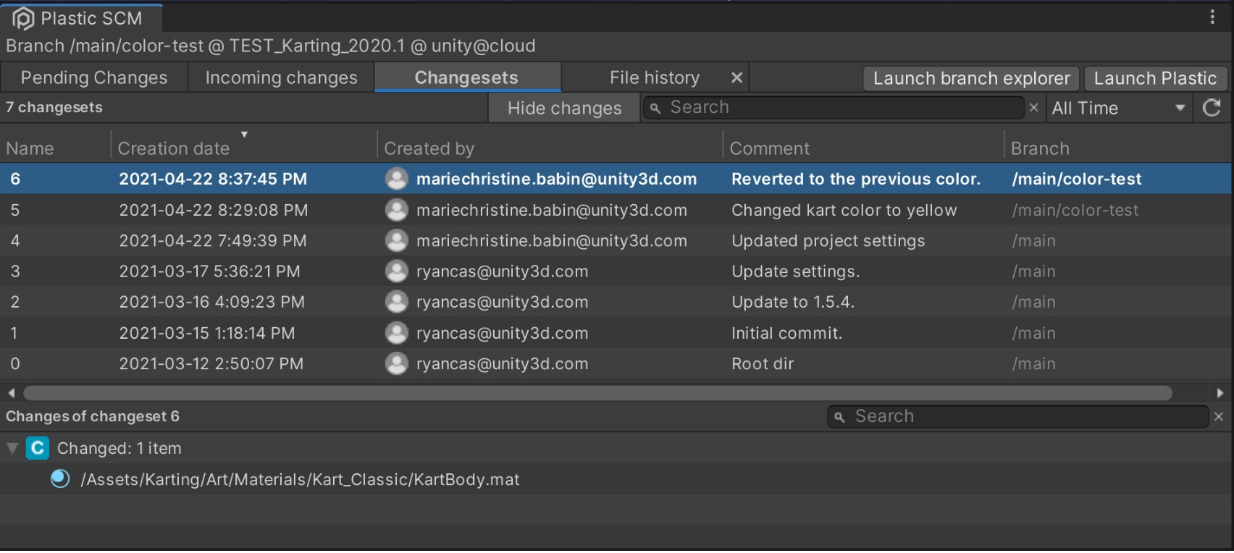Select the 'Update to 1.5.4.' changeset

pos(616,302)
